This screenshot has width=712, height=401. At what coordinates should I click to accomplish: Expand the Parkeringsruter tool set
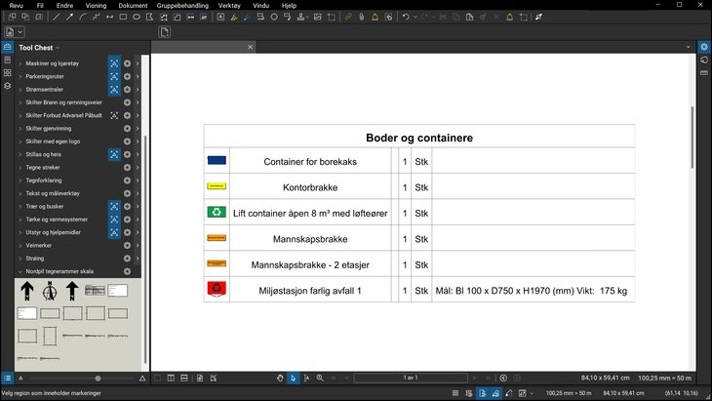(20, 76)
